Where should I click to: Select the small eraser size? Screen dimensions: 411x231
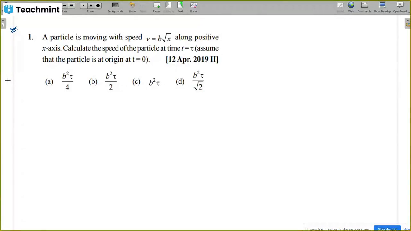(84, 5)
